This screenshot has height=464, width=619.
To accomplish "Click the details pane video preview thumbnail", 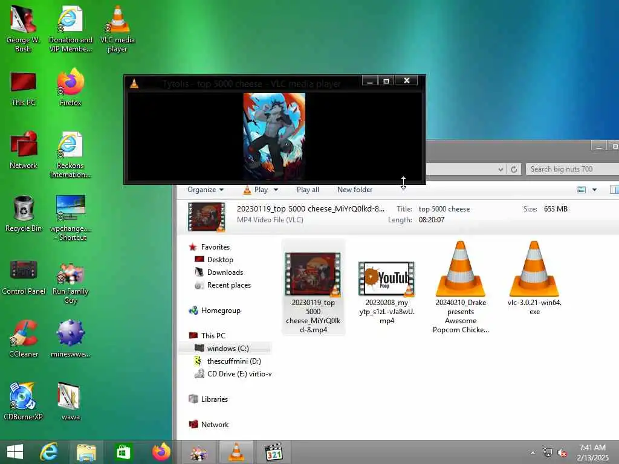I will (x=207, y=216).
